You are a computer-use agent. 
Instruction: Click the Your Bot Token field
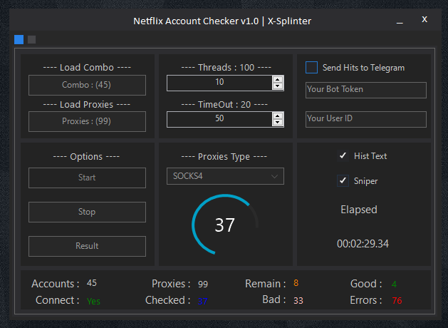point(366,90)
